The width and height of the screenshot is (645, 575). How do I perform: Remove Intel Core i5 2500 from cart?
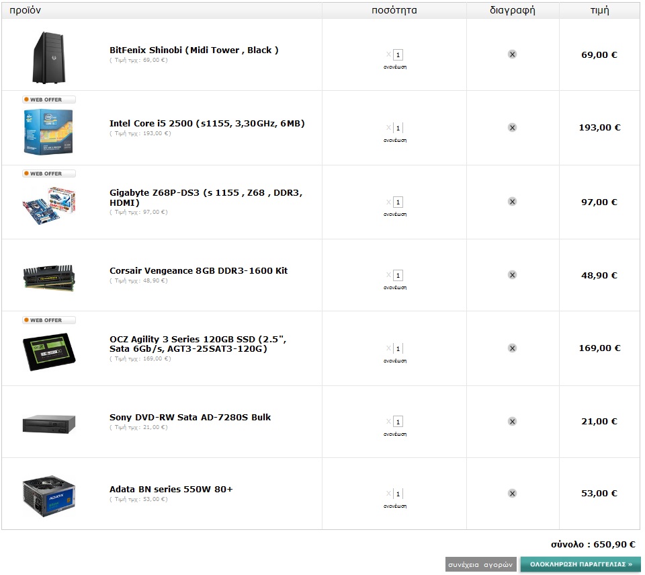tap(512, 128)
